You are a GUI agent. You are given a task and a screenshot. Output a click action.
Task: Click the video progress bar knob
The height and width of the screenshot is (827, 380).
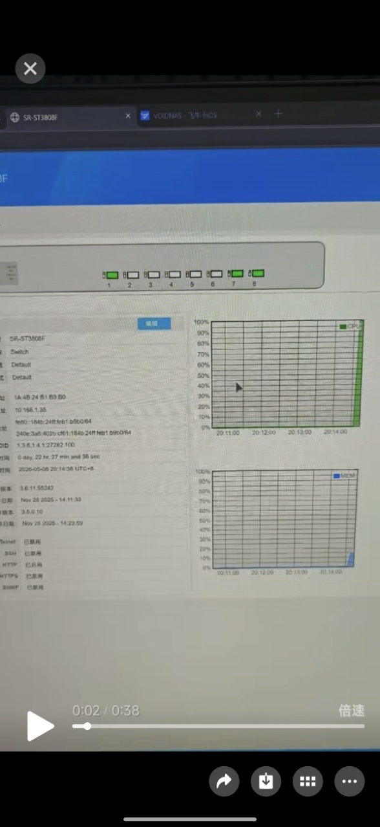(x=87, y=726)
